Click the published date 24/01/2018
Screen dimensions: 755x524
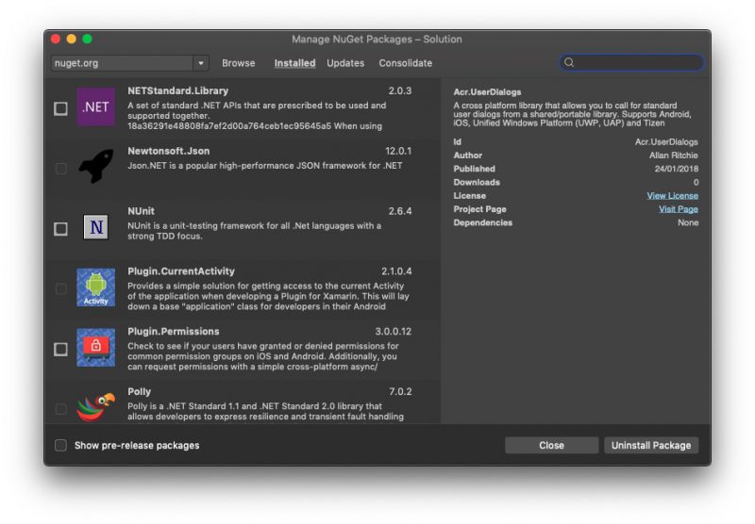click(x=677, y=169)
